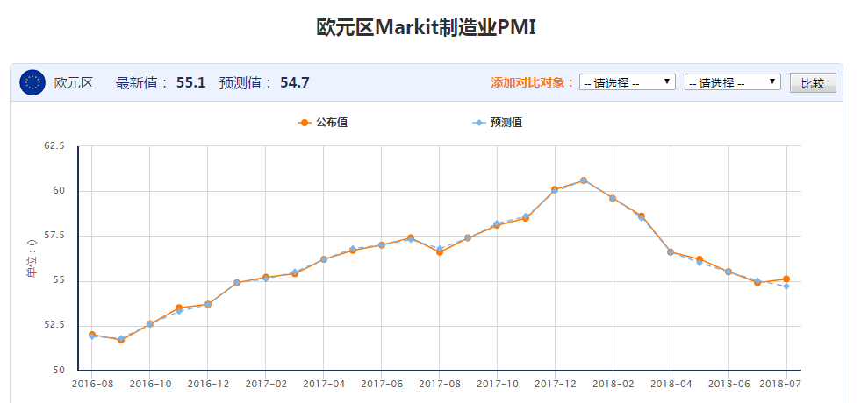Click the x-axis label 2016-08

click(91, 384)
